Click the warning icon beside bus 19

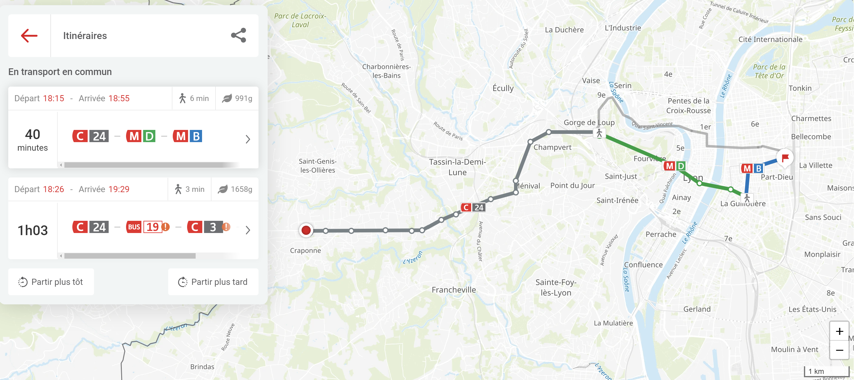click(x=165, y=227)
